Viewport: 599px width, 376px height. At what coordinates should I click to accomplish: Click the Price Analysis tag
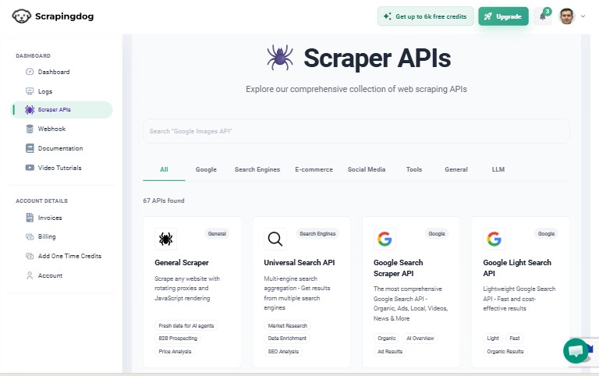(175, 352)
